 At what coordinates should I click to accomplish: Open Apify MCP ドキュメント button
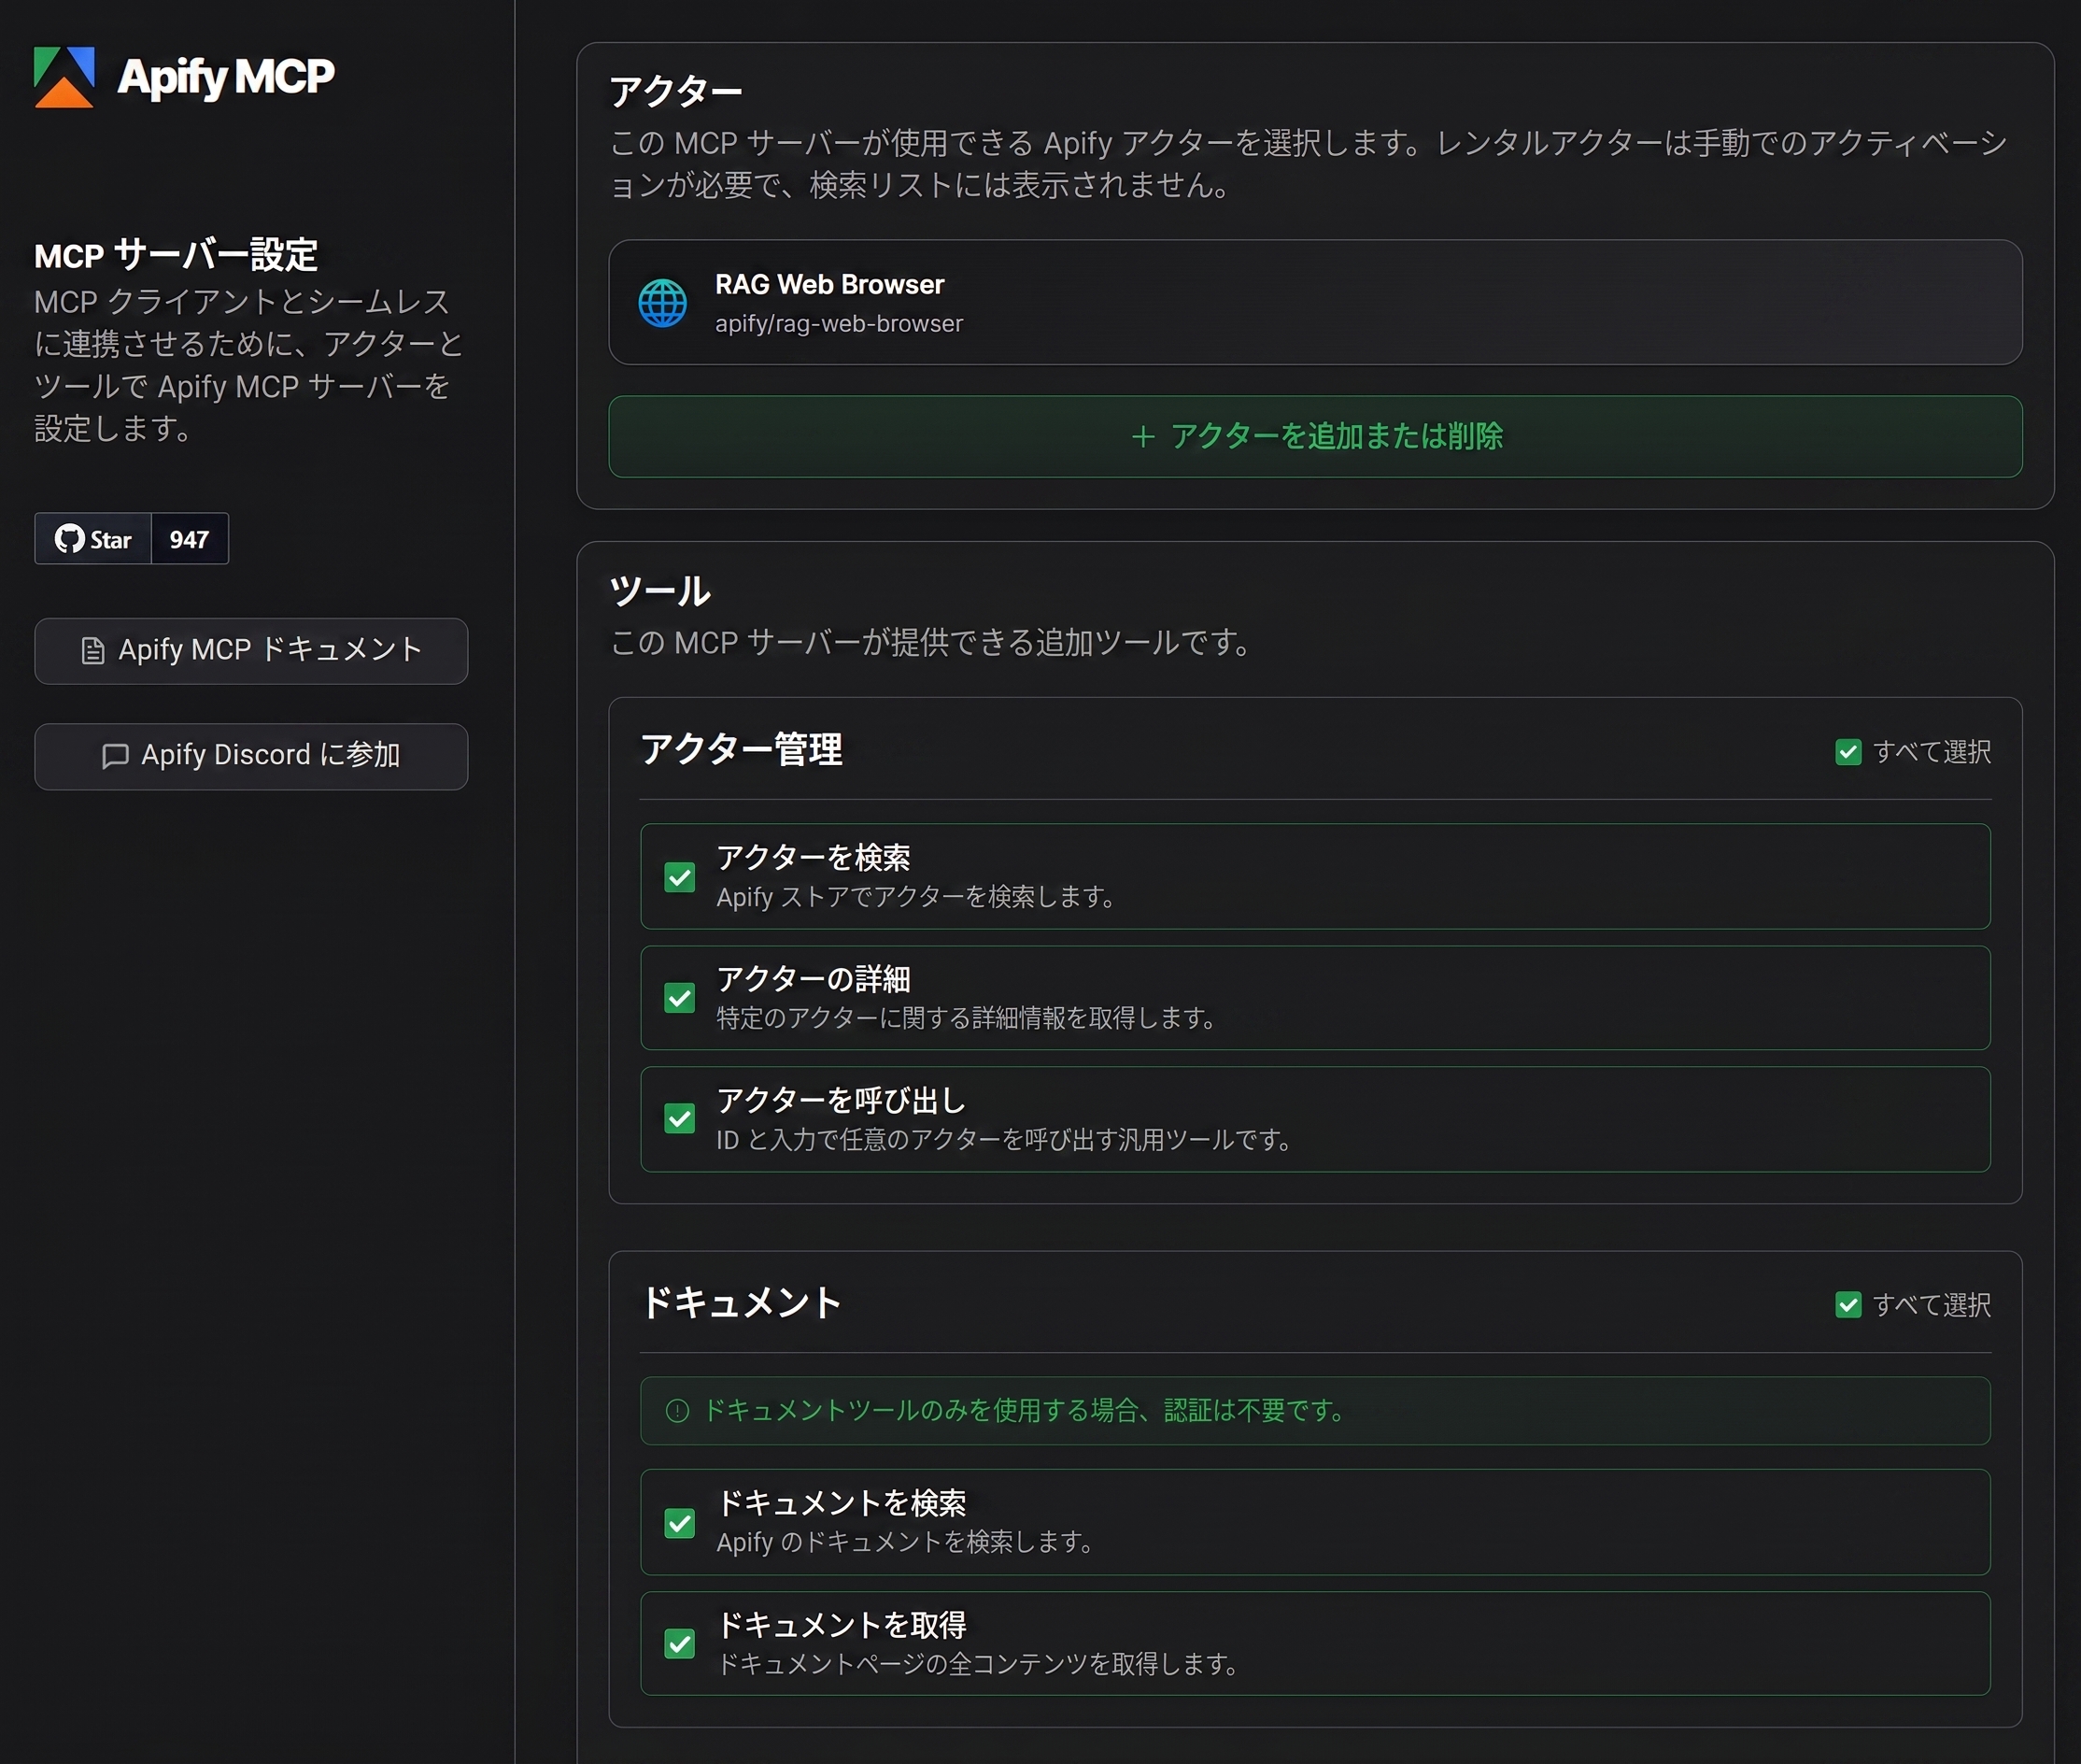pos(251,651)
